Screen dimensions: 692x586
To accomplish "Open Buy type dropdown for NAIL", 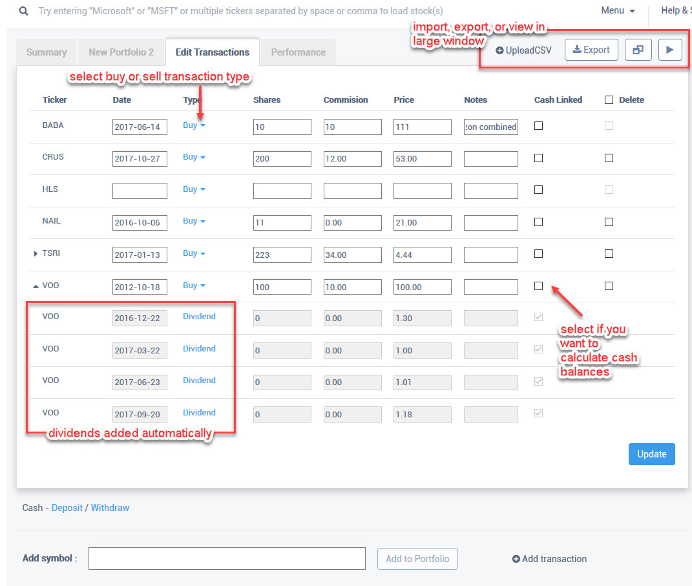I will (x=194, y=221).
